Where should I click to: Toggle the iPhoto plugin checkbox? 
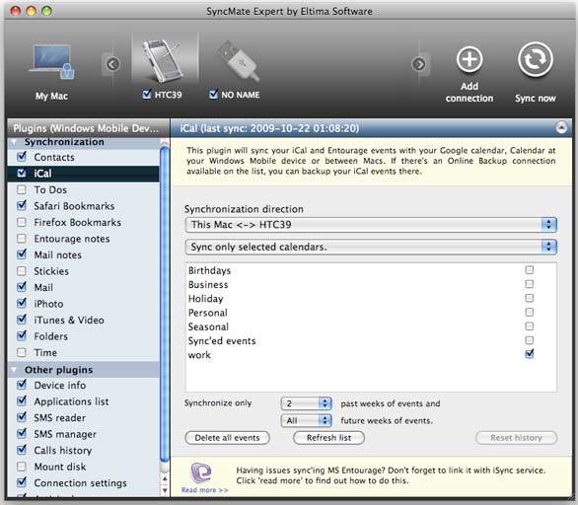click(22, 304)
